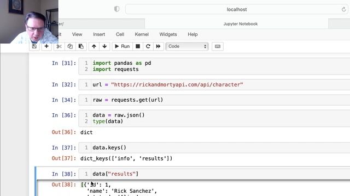
Task: Click the Out[36] prompt label
Action: 64,132
